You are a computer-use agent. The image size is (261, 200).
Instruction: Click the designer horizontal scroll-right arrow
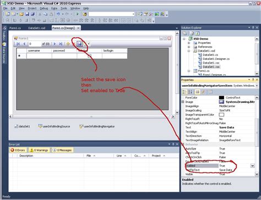click(173, 116)
